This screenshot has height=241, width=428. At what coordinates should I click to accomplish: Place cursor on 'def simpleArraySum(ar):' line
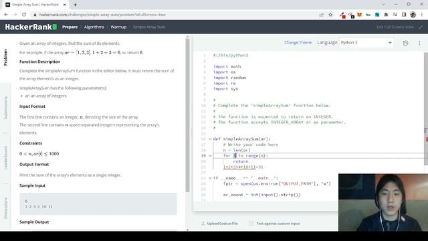click(x=242, y=139)
